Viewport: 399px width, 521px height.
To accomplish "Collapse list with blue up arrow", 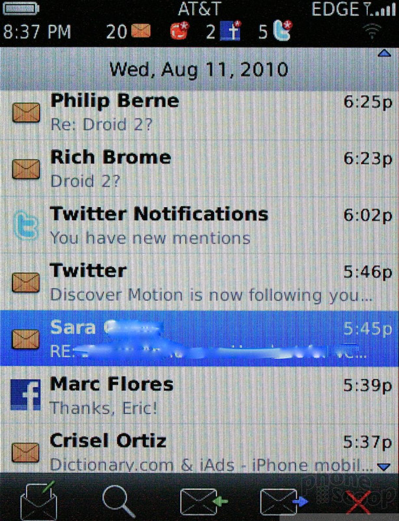I will coord(384,53).
